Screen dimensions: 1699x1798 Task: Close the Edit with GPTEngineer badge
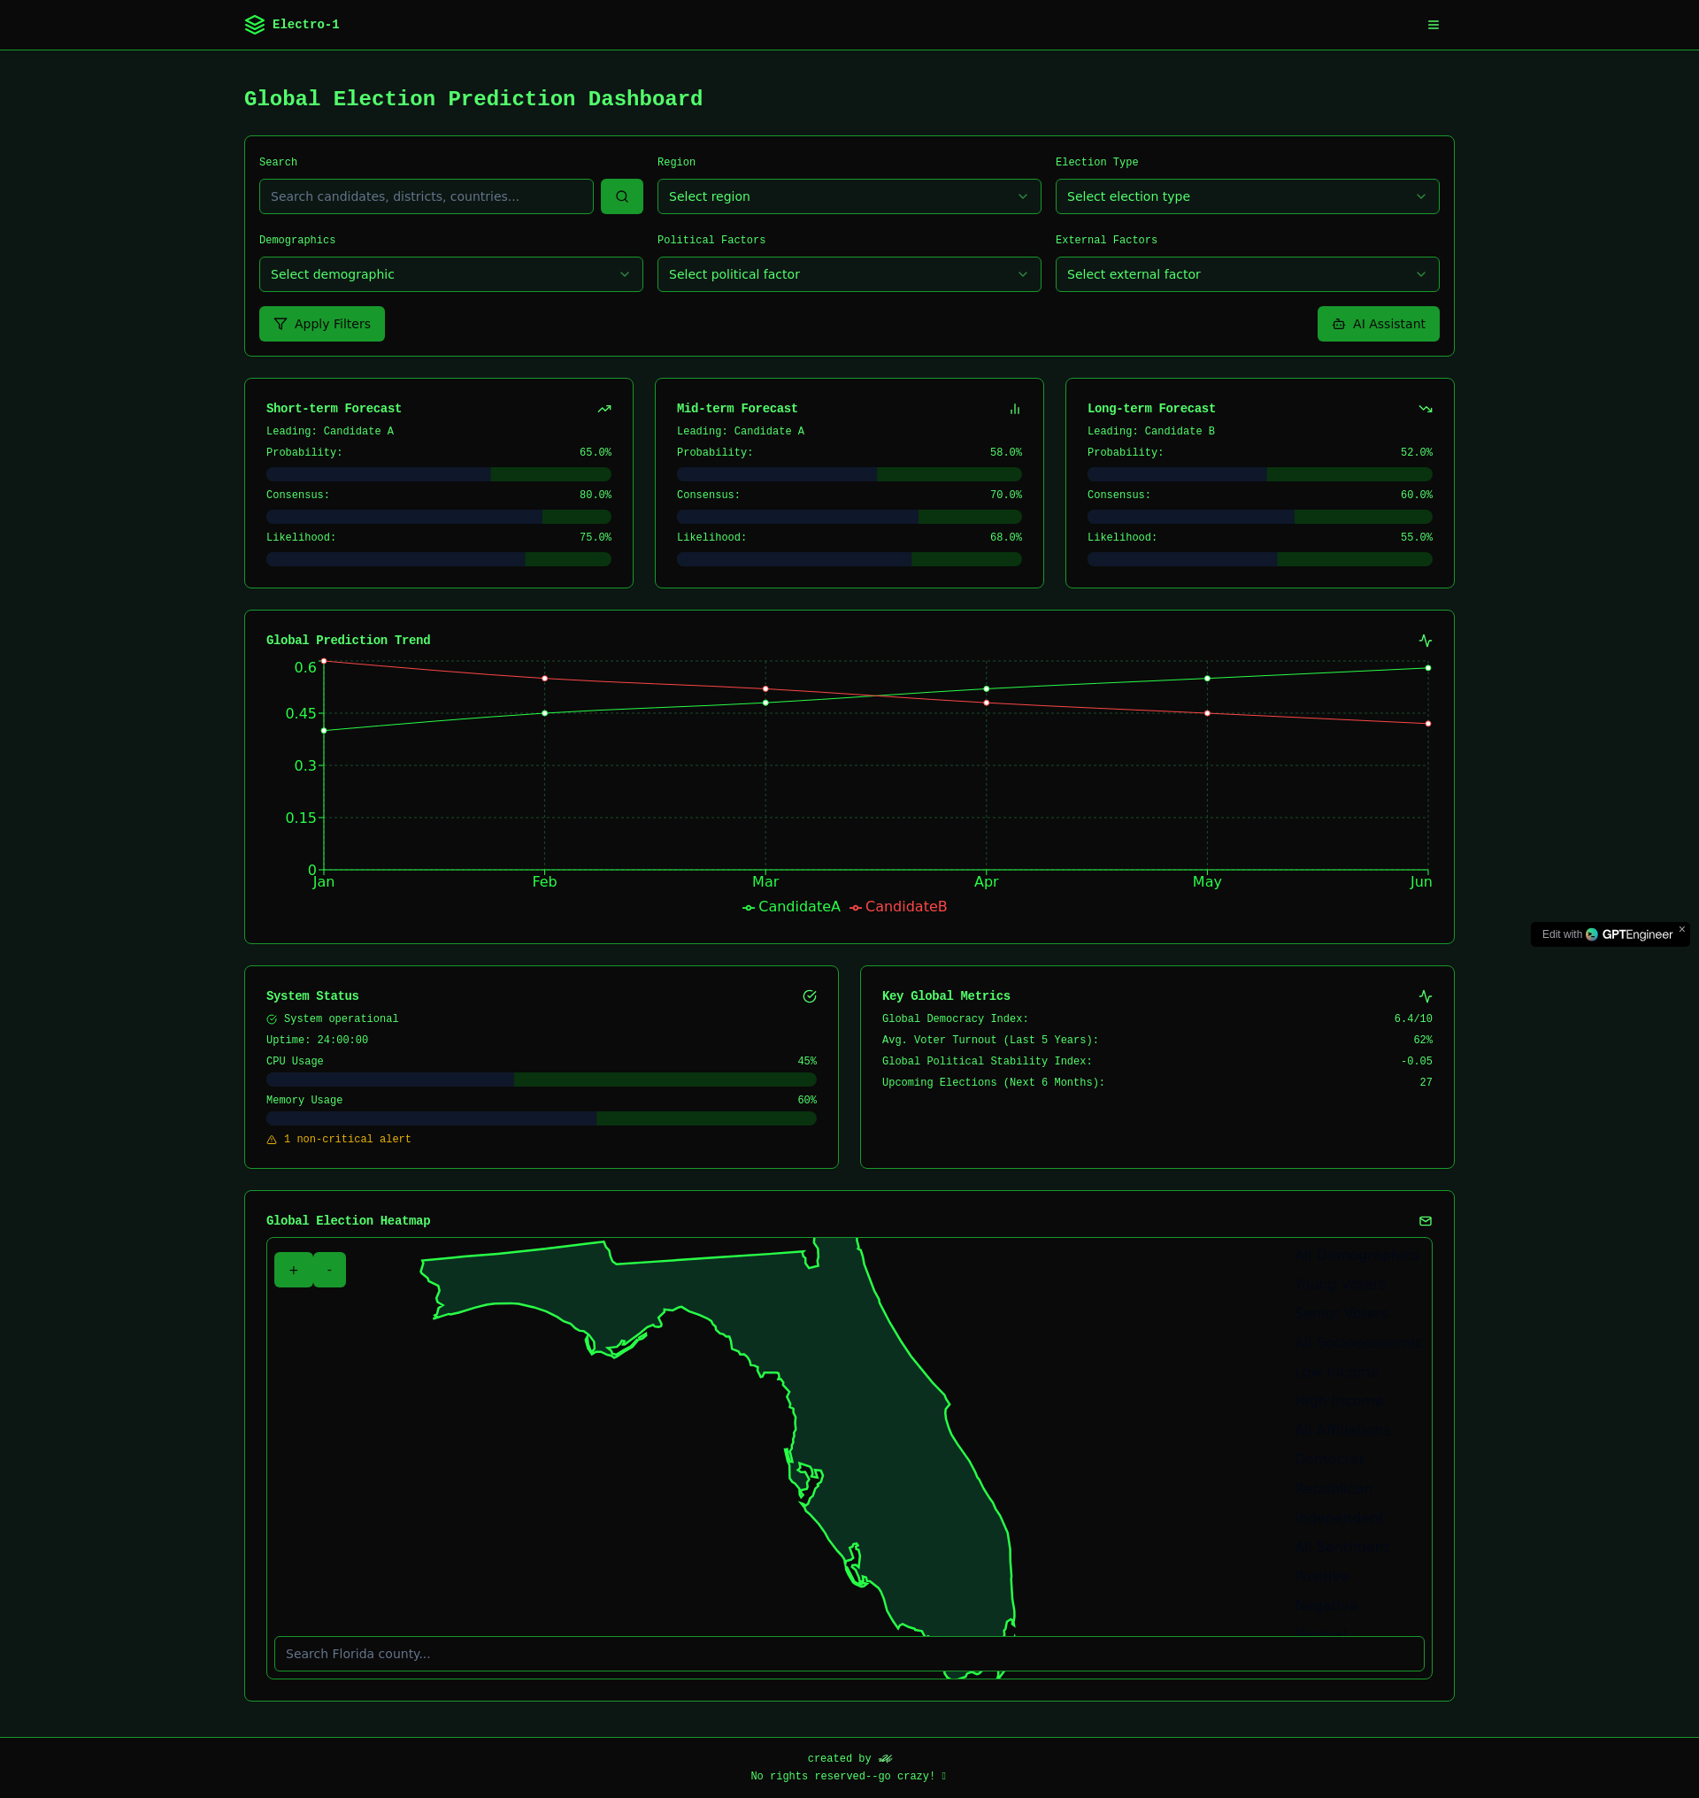point(1682,928)
